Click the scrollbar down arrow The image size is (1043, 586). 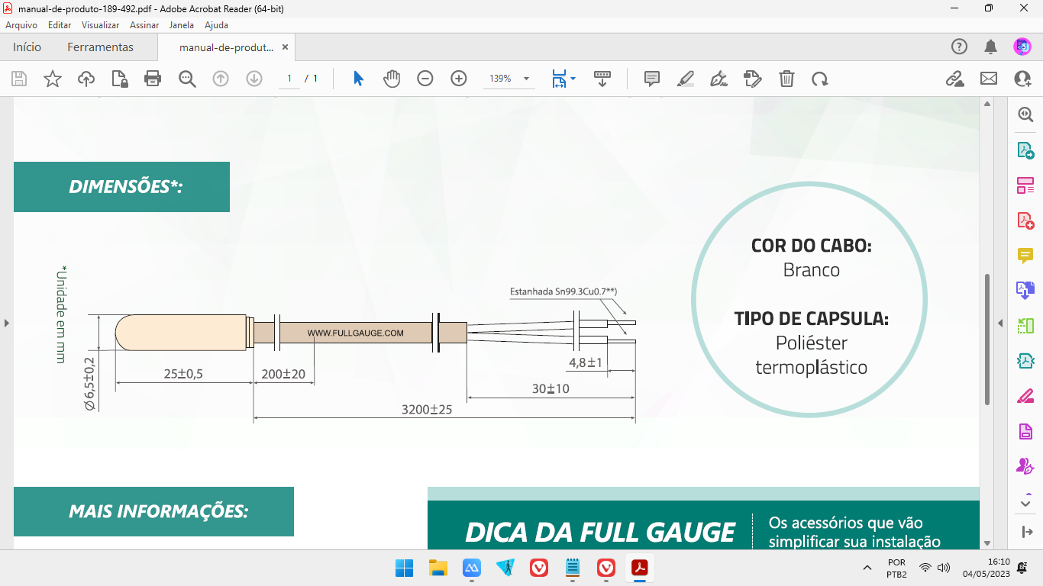[987, 543]
